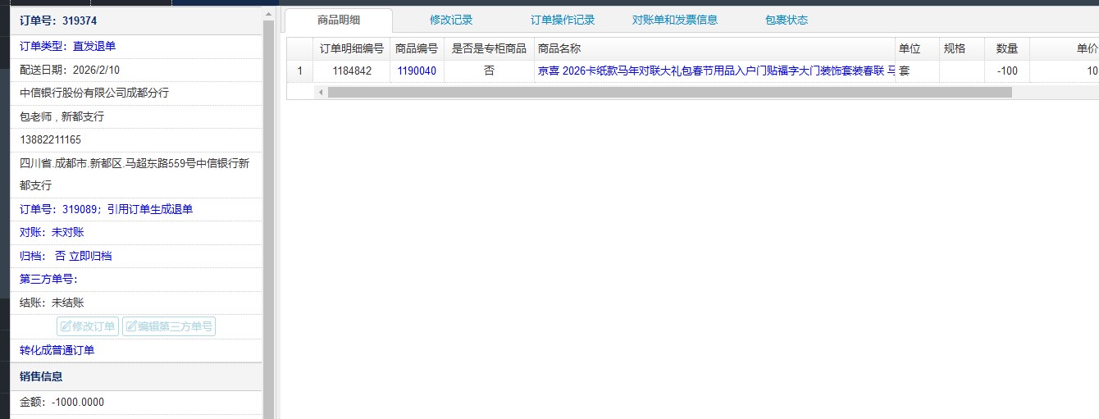Click 转化成普通订单 link
Screen dimensions: 1099x419
tap(57, 350)
